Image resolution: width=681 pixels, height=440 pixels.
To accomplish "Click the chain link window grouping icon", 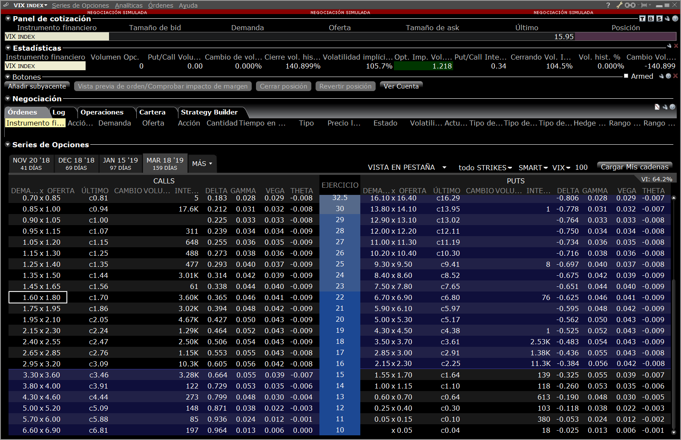I will coord(630,5).
